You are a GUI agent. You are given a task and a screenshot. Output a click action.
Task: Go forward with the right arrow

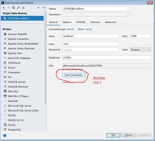pyautogui.click(x=43, y=8)
